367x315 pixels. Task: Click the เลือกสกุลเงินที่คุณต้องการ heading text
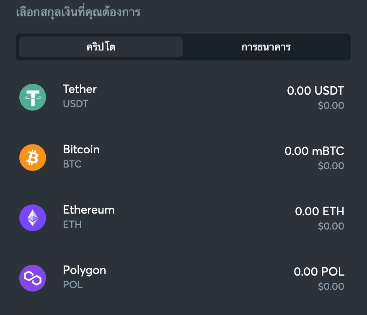tap(78, 12)
